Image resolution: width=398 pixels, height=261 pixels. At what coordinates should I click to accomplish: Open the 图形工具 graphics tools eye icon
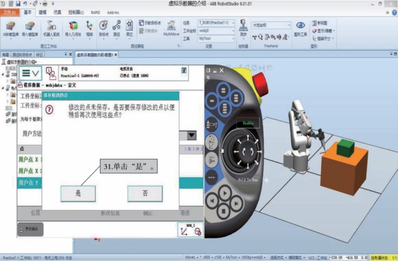[301, 29]
